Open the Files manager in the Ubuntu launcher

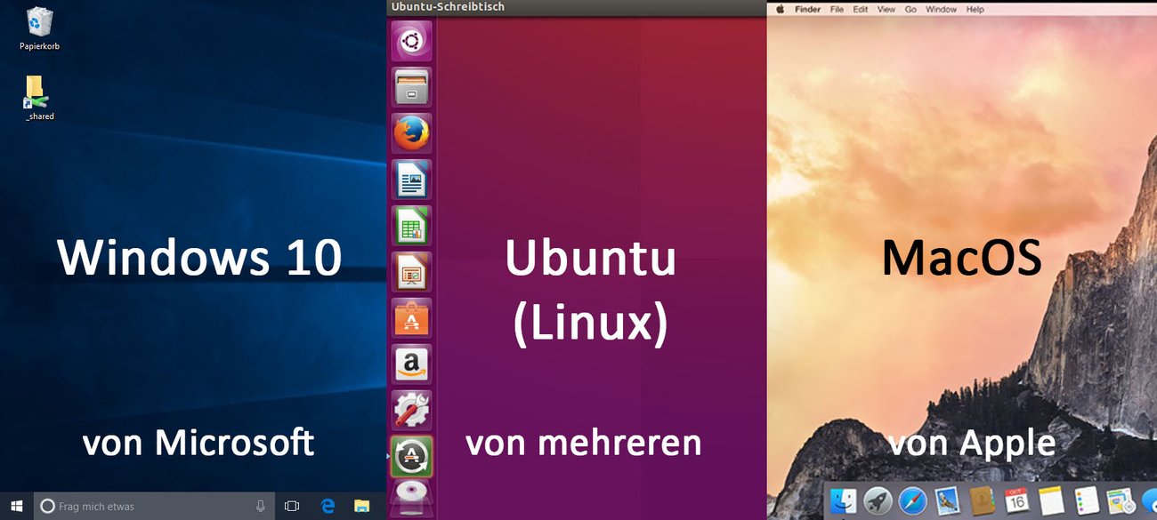click(x=411, y=87)
